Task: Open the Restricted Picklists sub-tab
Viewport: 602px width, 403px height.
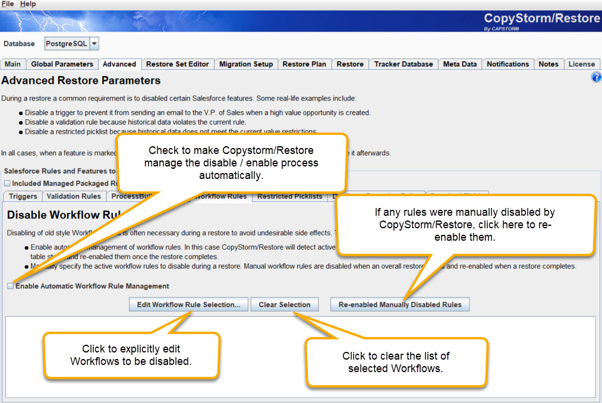Action: (x=290, y=196)
